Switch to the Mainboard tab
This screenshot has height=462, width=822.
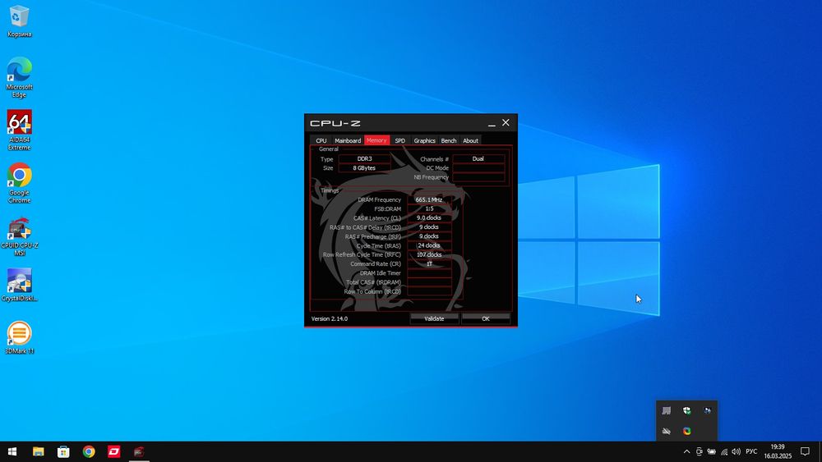click(x=348, y=140)
